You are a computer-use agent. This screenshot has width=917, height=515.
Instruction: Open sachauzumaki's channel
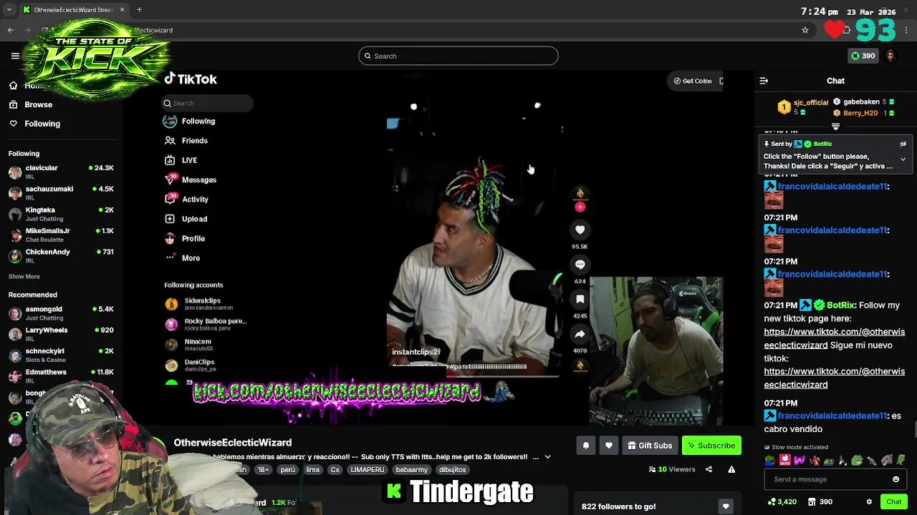click(61, 193)
